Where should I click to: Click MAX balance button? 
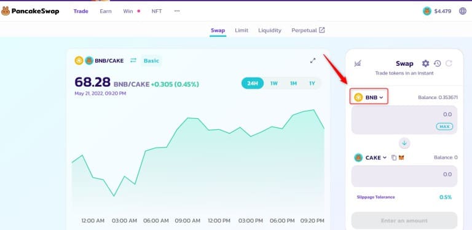(444, 127)
